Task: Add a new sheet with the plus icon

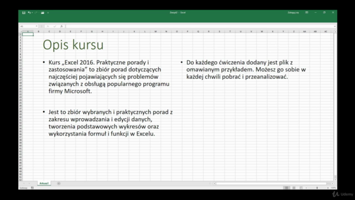Action: pos(59,183)
